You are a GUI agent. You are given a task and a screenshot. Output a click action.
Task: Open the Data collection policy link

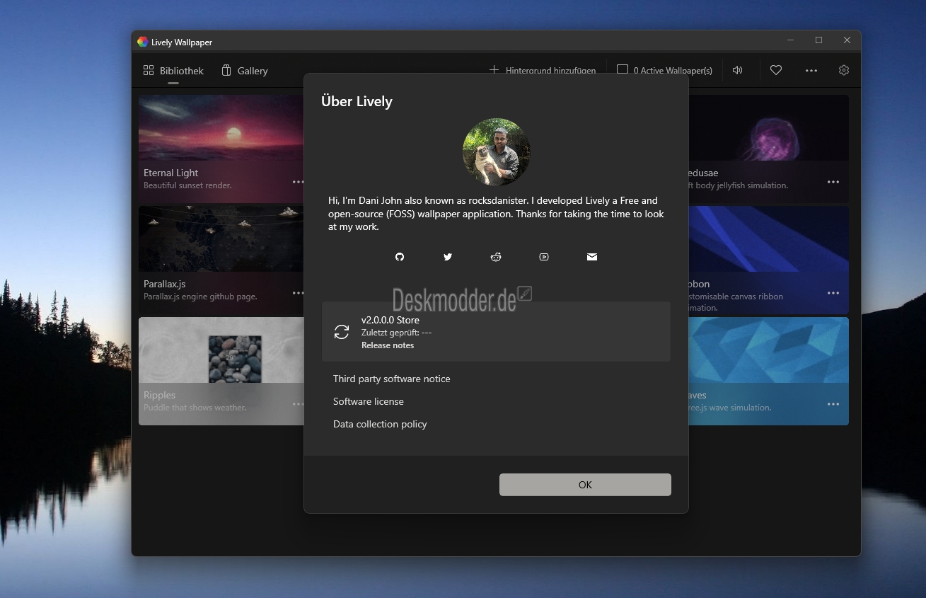[380, 424]
